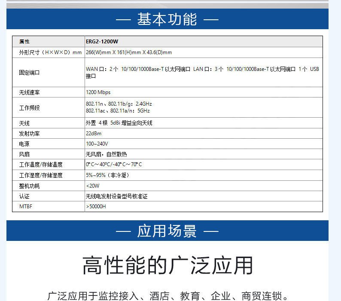The height and width of the screenshot is (301, 341).
Task: Click the 高性能的广泛应用 heading
Action: (x=167, y=265)
